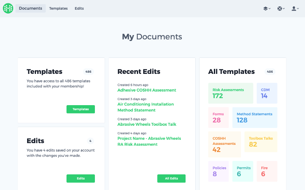Open Project Name - Abrasive Wheels RA Risk Assessment
This screenshot has height=190, width=305.
tap(149, 141)
